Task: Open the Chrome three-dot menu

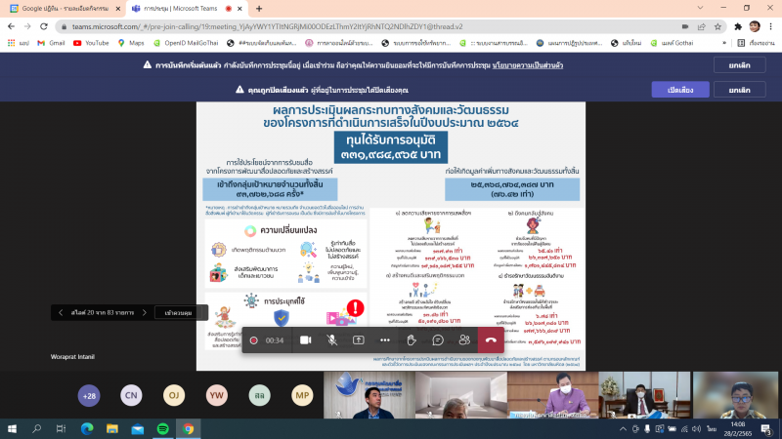Action: [770, 27]
